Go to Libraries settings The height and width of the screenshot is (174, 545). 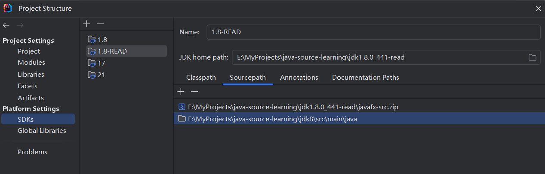[x=31, y=74]
